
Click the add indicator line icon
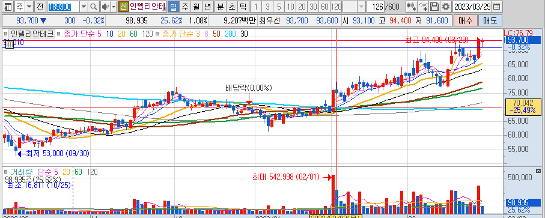click(x=423, y=6)
